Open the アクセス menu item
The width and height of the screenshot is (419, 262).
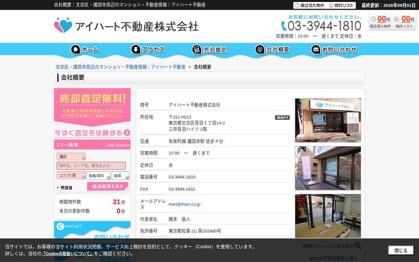point(148,50)
